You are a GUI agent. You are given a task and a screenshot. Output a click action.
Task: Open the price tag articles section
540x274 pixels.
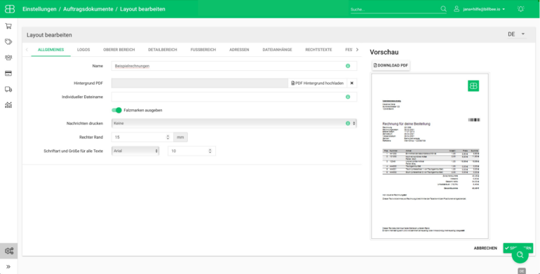[x=8, y=41]
